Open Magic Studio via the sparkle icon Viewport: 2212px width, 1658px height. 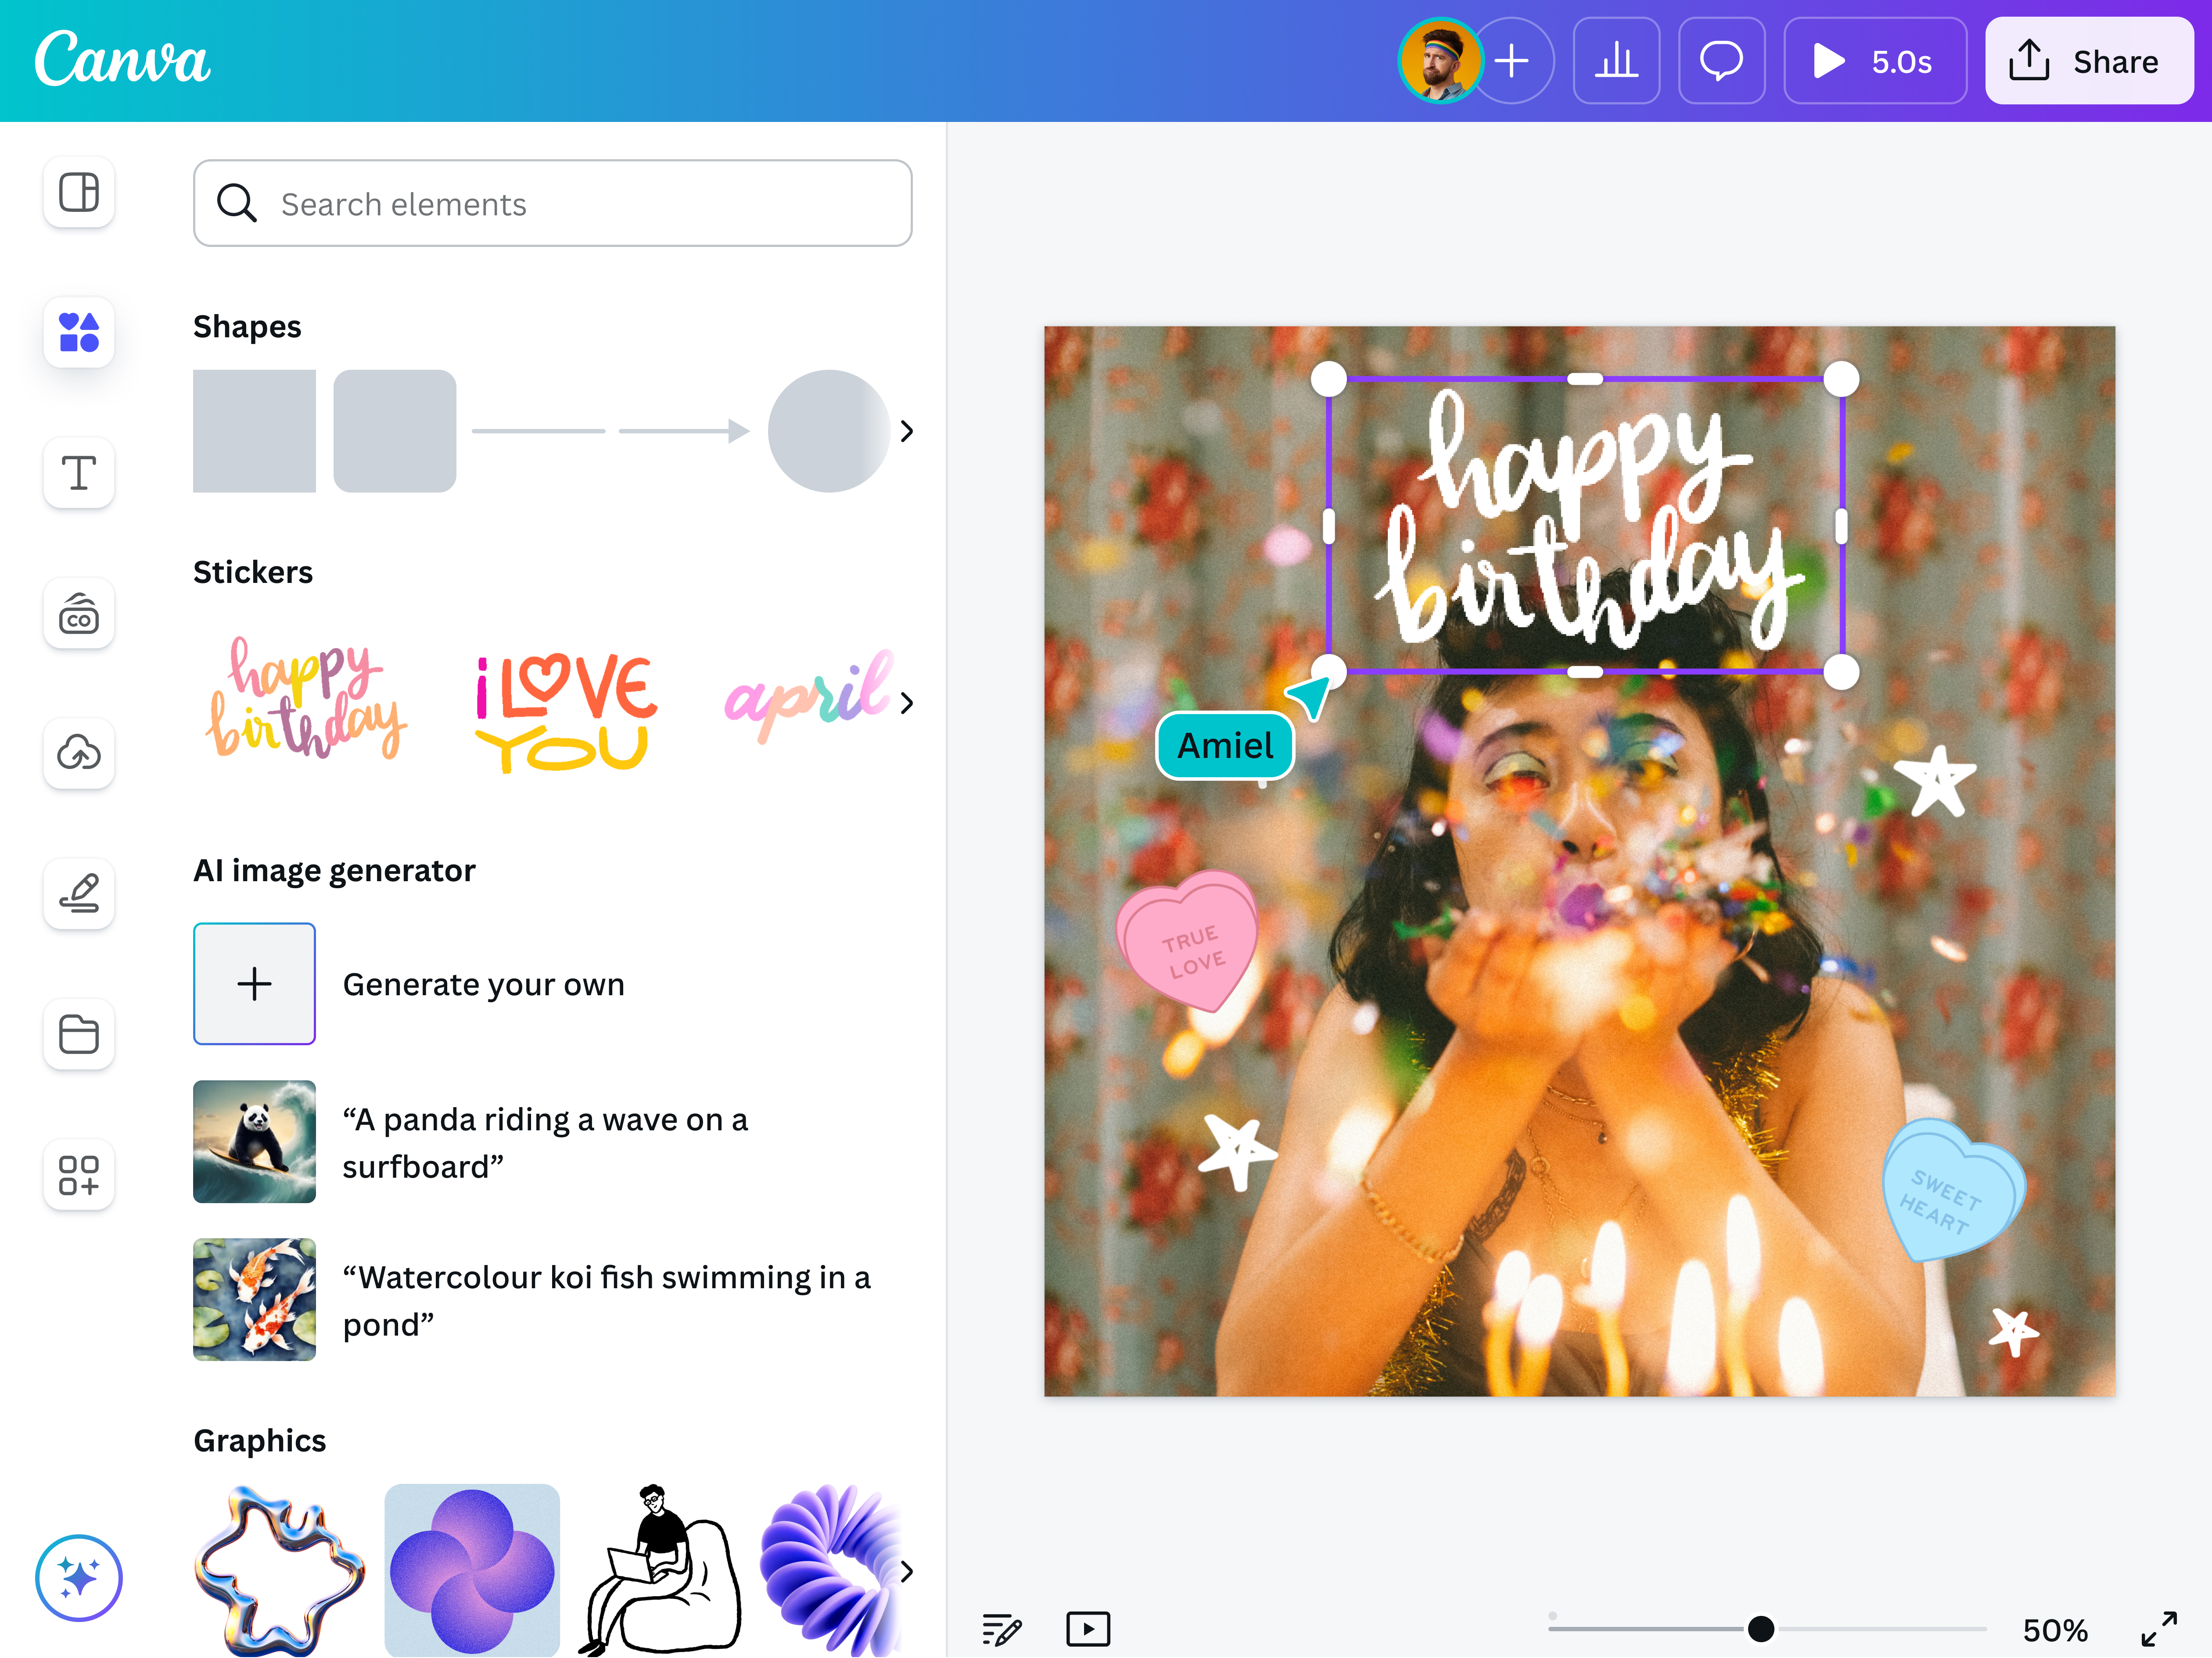pyautogui.click(x=78, y=1577)
